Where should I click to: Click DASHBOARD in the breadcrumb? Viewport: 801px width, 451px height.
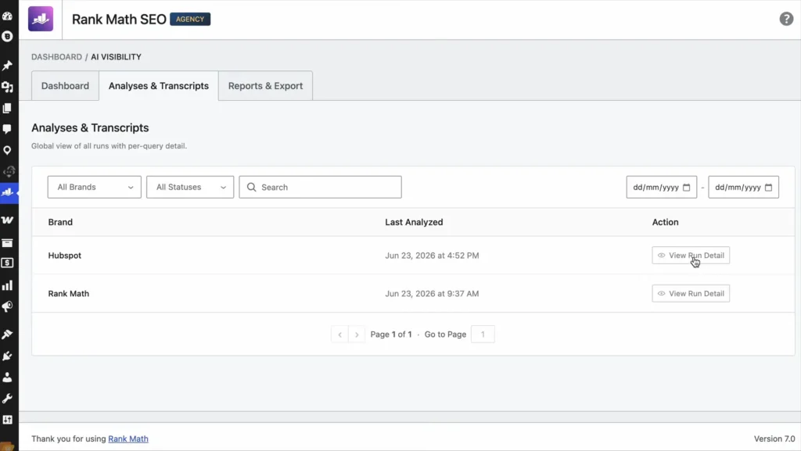click(x=56, y=56)
